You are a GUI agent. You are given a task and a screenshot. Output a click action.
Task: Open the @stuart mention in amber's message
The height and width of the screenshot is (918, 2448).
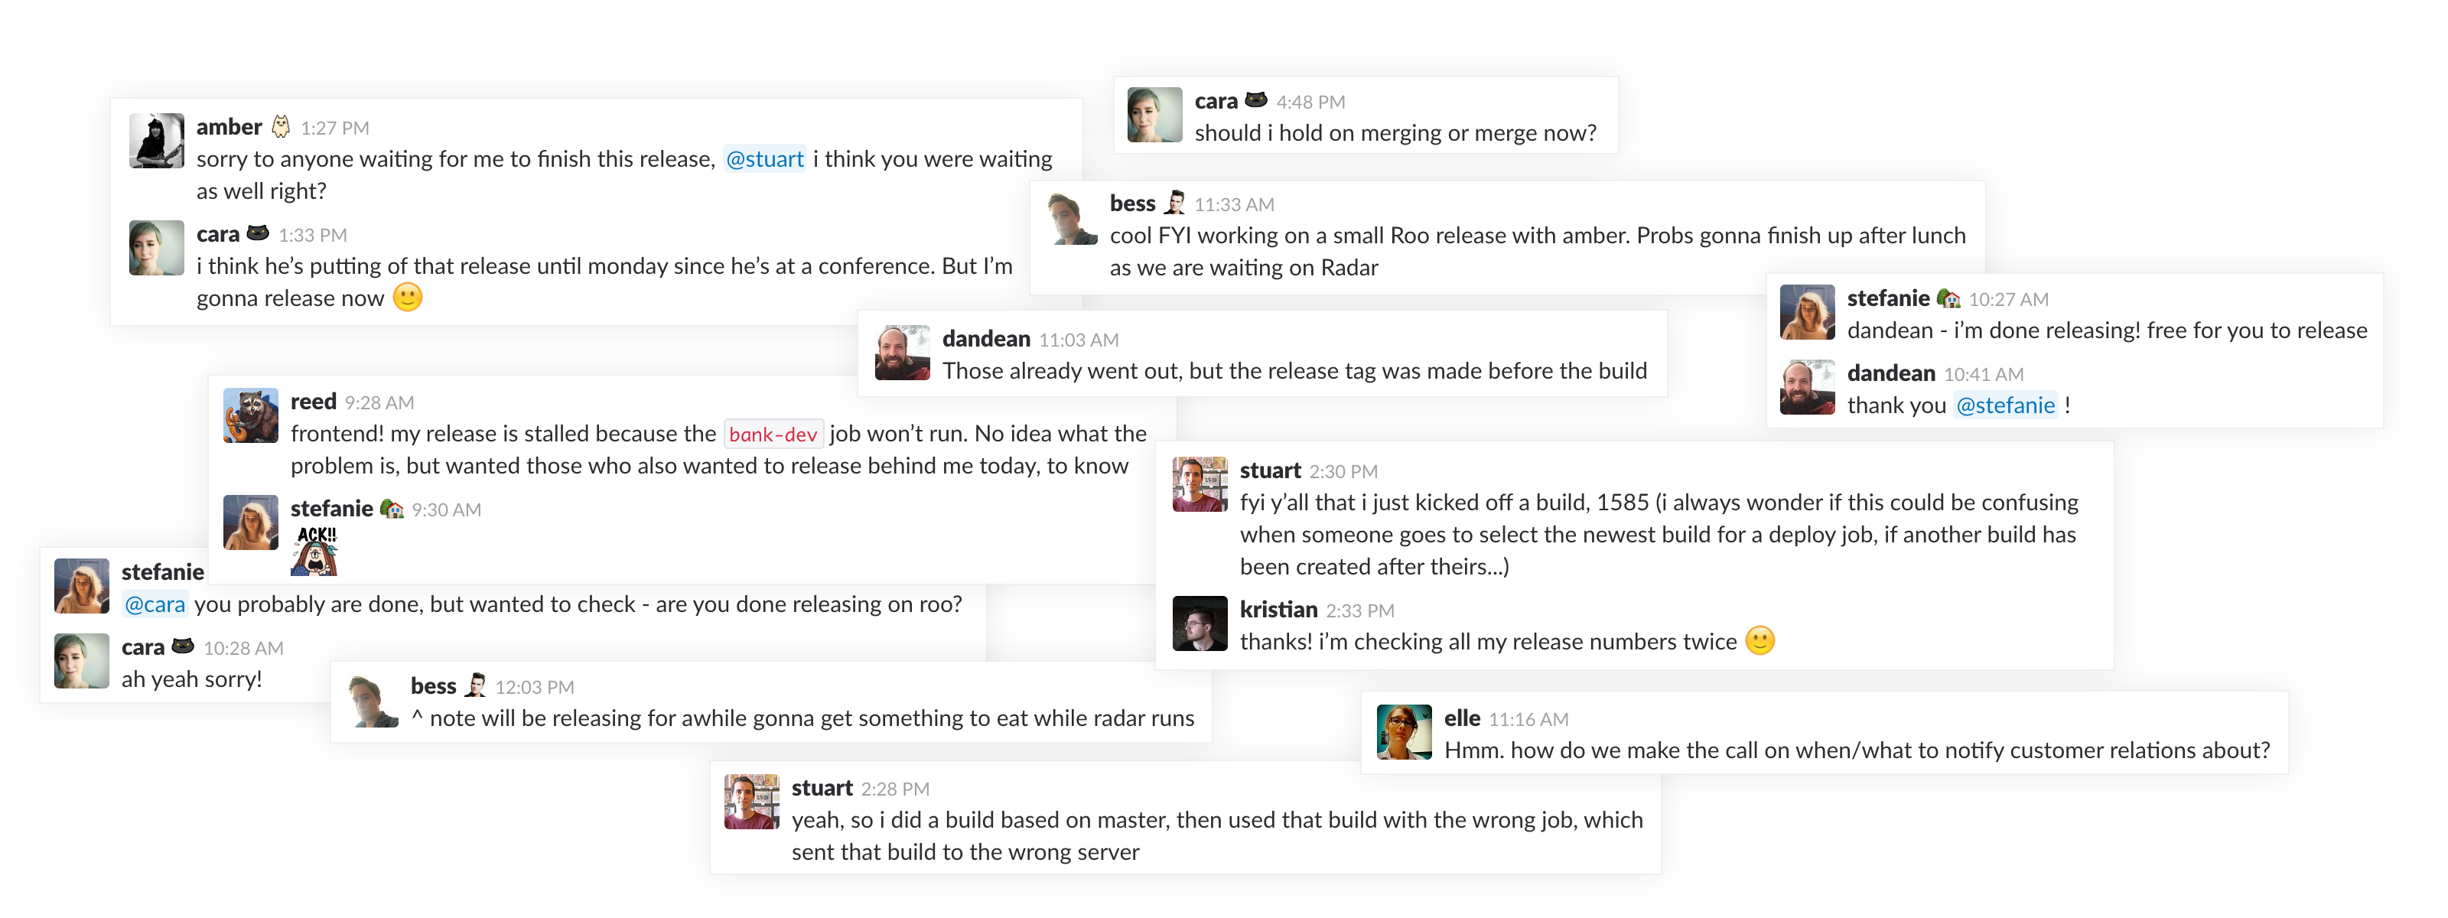[765, 158]
